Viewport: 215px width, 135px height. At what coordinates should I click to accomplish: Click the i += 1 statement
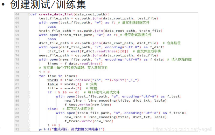[x=54, y=125]
